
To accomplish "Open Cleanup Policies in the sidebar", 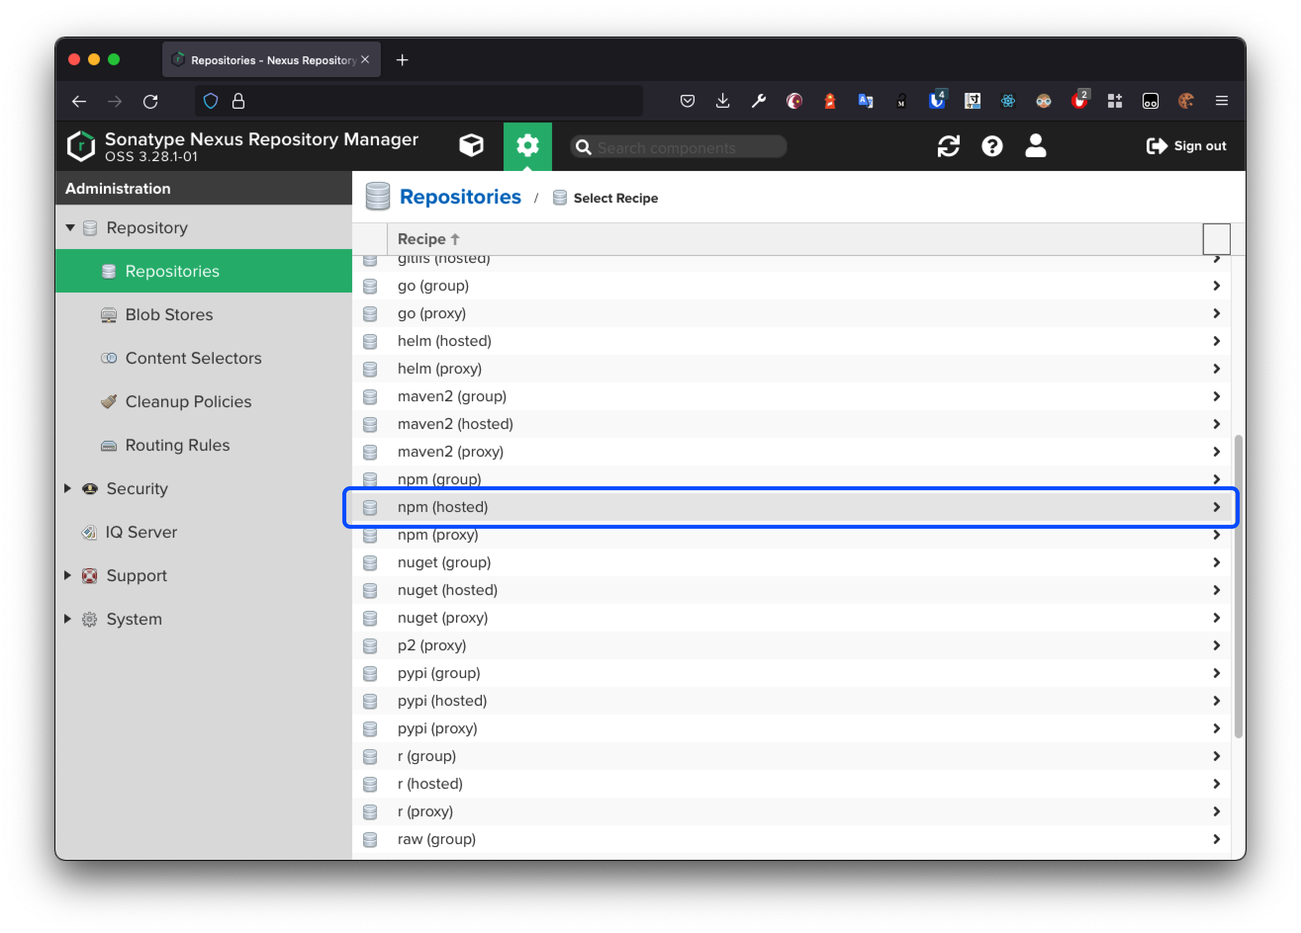I will 204,402.
